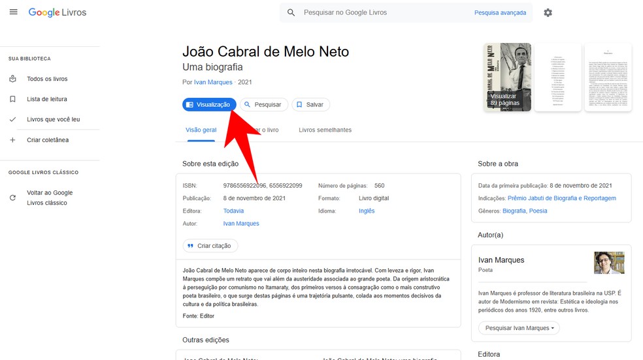
Task: Open Lista de leitura
Action: tap(47, 99)
